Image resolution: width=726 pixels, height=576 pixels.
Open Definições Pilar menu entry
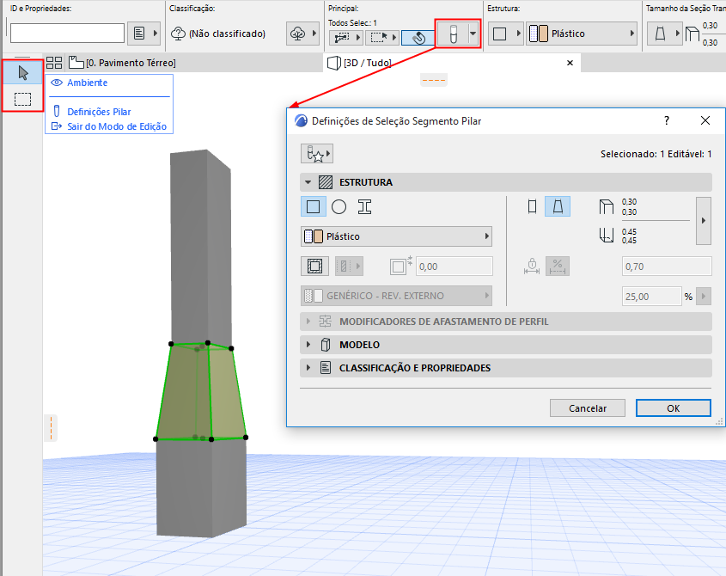[x=99, y=112]
